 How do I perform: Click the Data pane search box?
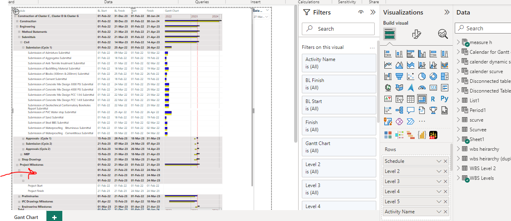[x=483, y=28]
